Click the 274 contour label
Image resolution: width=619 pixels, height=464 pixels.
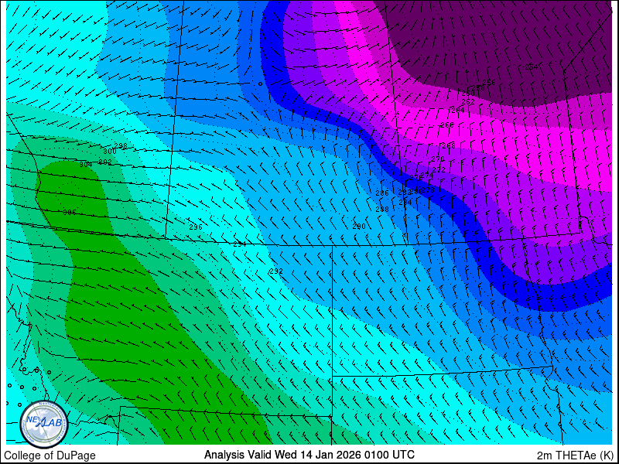click(x=427, y=175)
